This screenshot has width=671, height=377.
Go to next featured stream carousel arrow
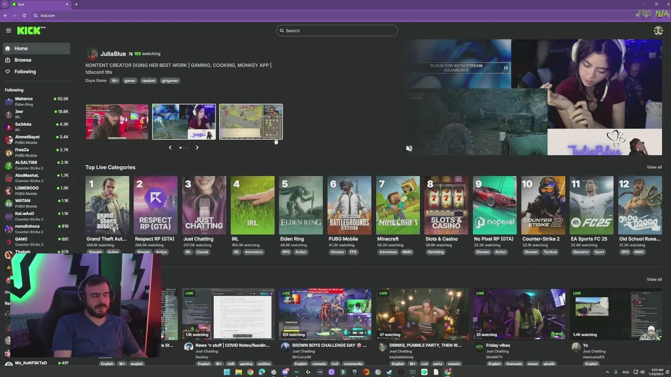197,148
